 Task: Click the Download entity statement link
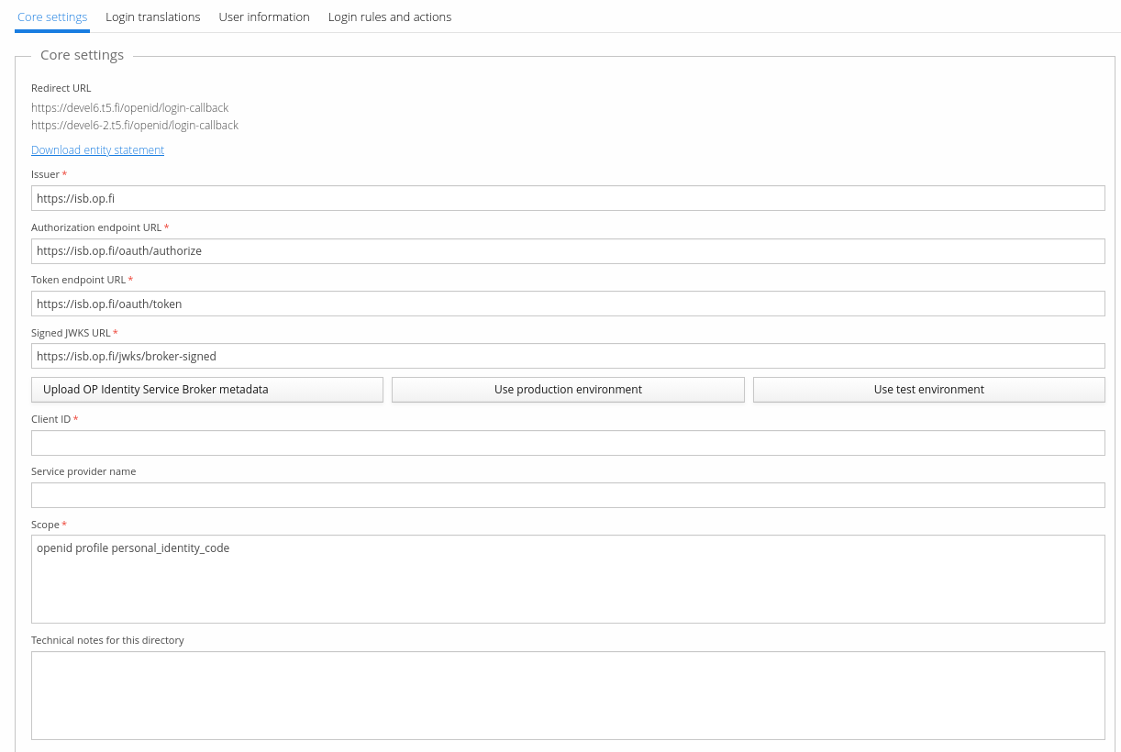pos(97,150)
